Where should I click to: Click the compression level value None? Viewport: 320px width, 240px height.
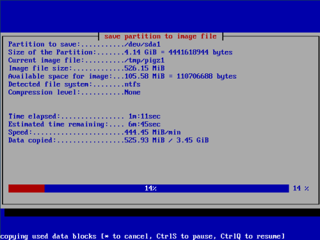(x=132, y=92)
